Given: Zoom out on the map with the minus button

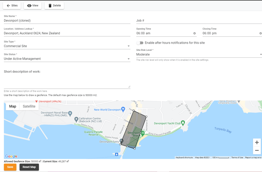Looking at the screenshot, I should (x=257, y=150).
